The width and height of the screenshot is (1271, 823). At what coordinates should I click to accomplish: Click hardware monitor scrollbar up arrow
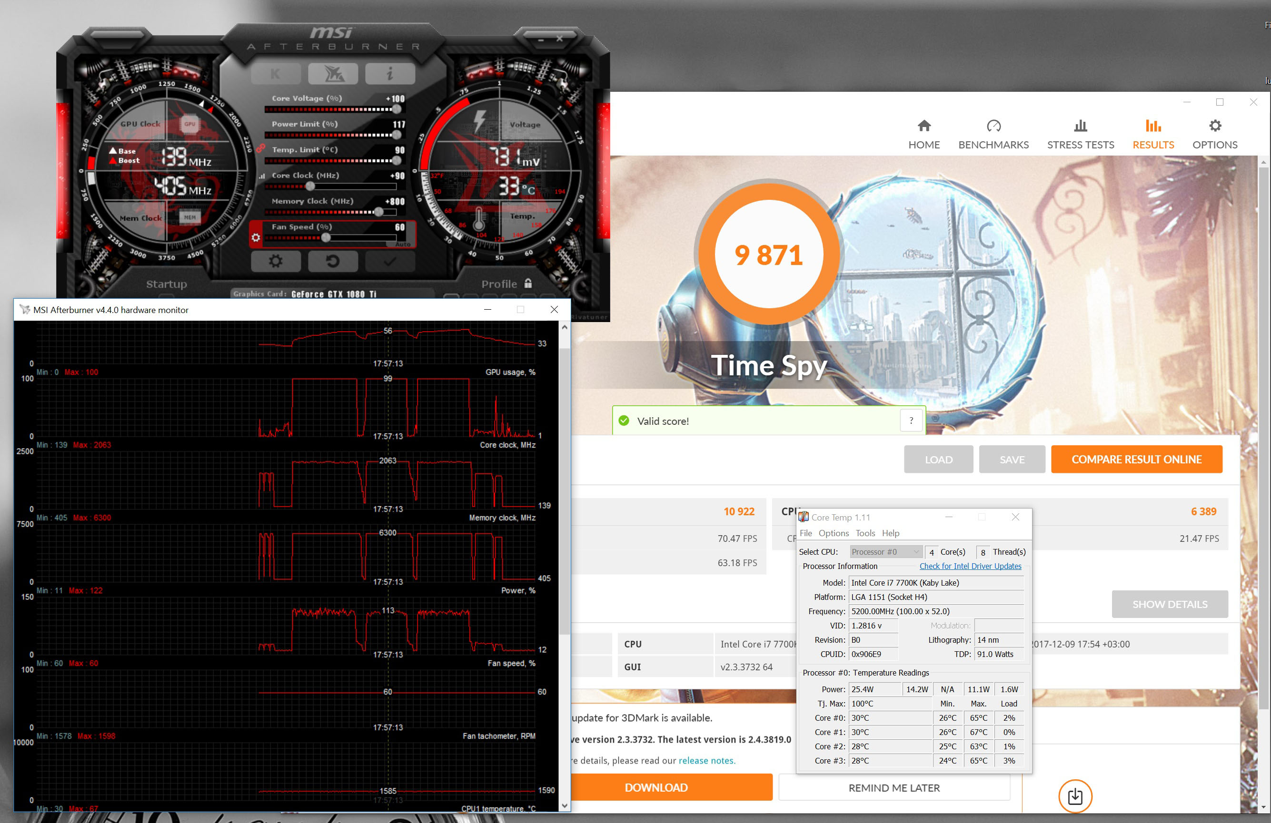click(x=565, y=328)
